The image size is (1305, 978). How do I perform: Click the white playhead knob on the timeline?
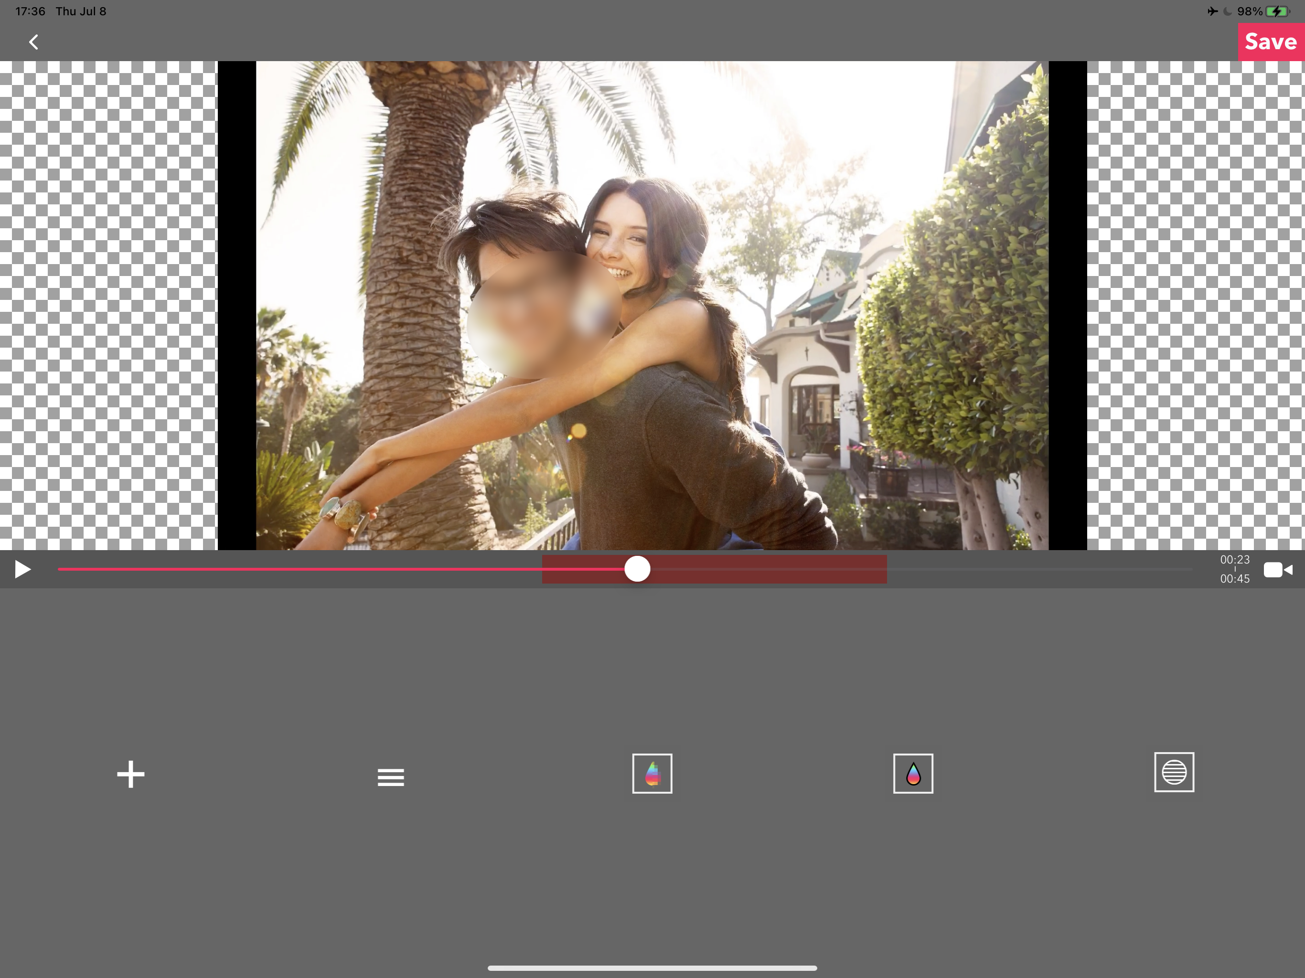637,569
